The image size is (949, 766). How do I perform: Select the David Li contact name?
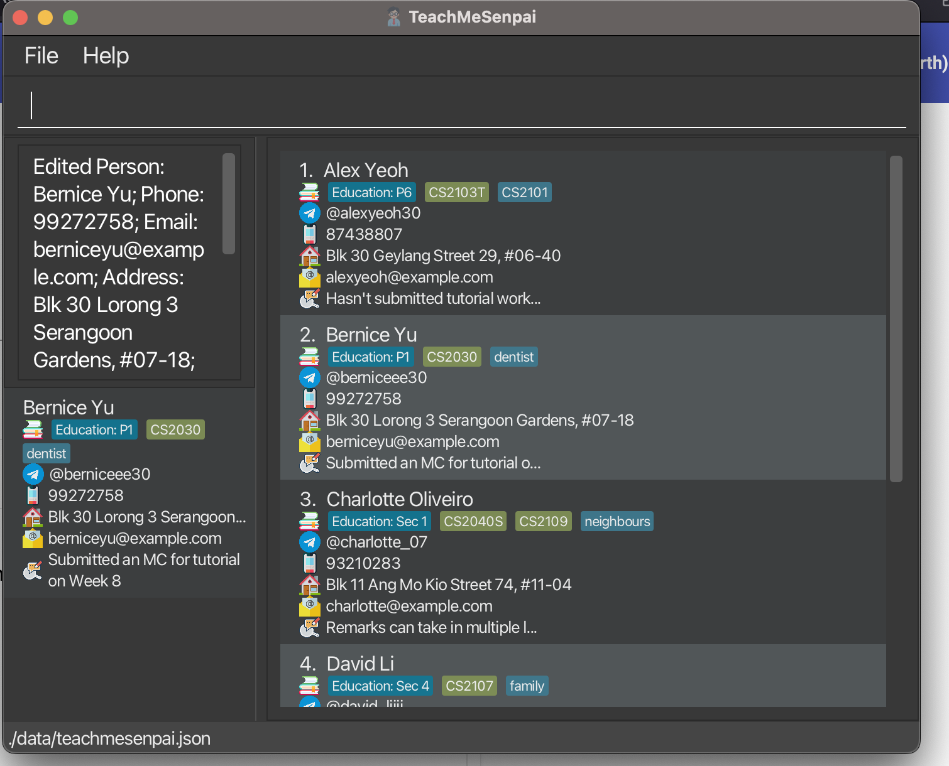[360, 664]
